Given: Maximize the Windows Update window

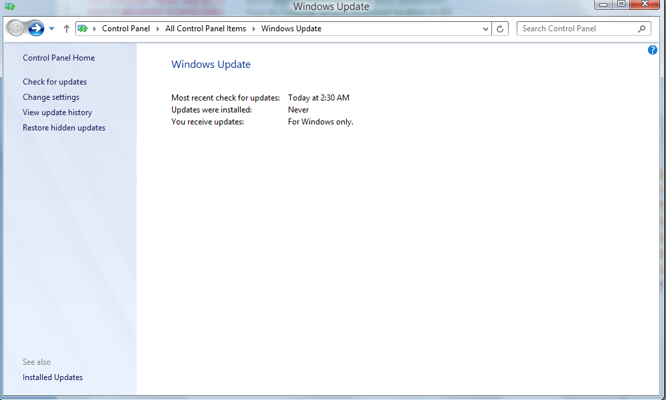Looking at the screenshot, I should [621, 4].
